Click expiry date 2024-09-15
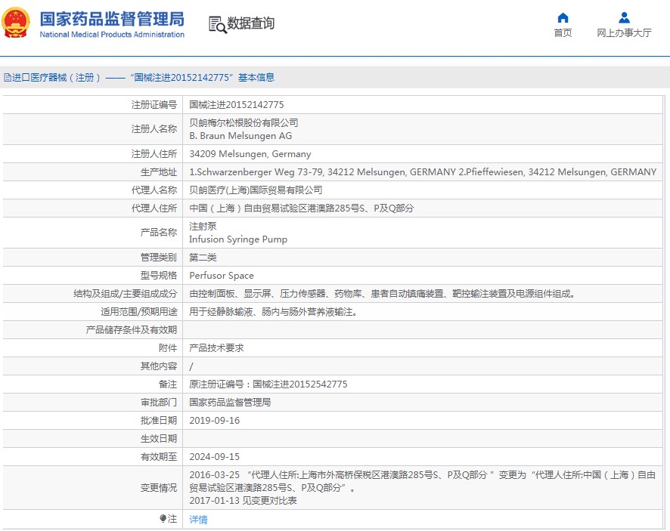 (215, 457)
